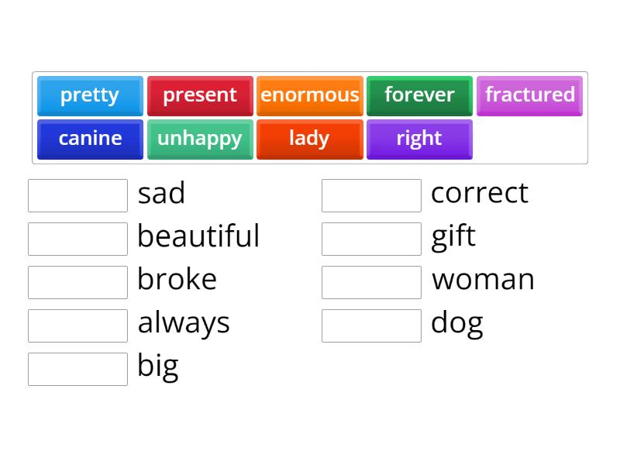Select the 'right' word tile
This screenshot has width=620, height=465.
click(419, 139)
